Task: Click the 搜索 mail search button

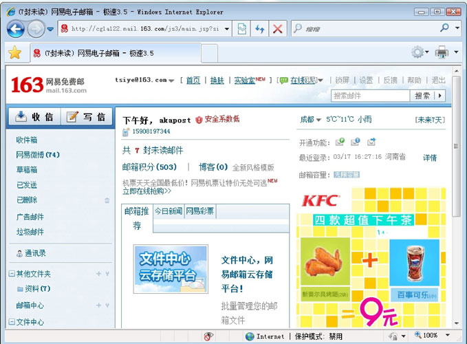Action: click(x=422, y=96)
